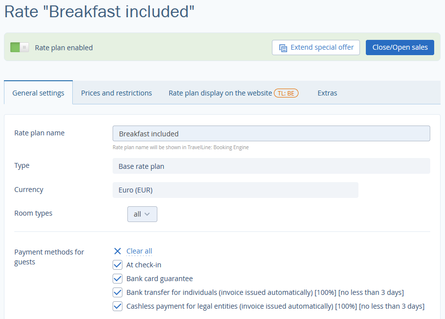Open the Type field showing Base rate plan

(x=271, y=166)
